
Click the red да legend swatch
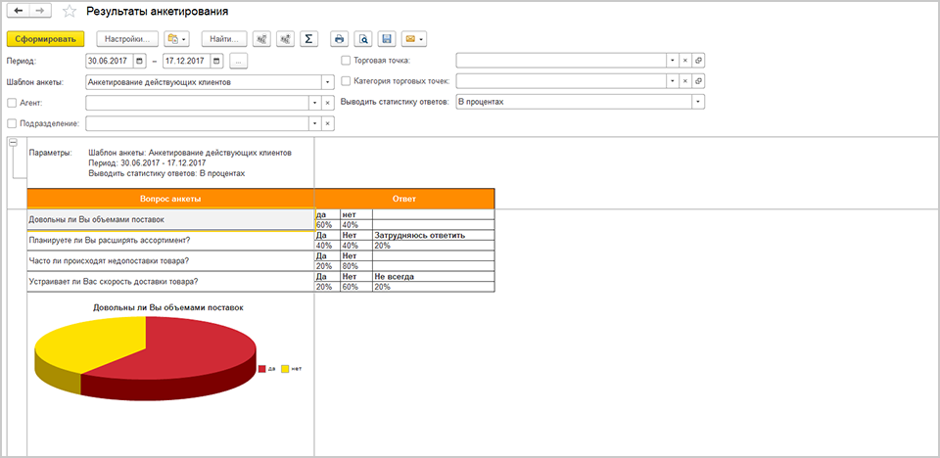pos(262,369)
